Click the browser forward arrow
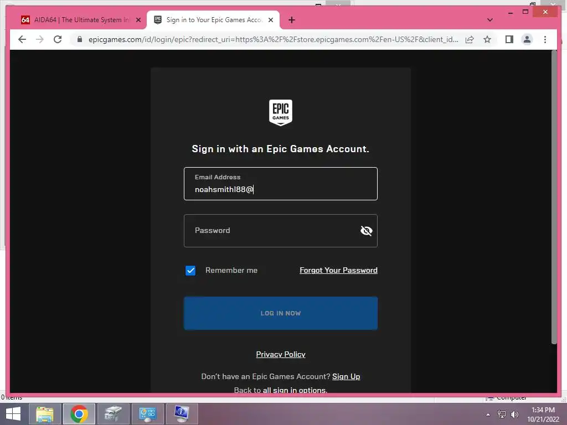567x425 pixels. [40, 39]
